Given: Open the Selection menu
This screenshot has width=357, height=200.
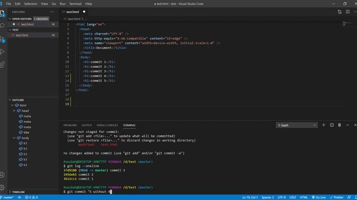Looking at the screenshot, I should coord(31,4).
